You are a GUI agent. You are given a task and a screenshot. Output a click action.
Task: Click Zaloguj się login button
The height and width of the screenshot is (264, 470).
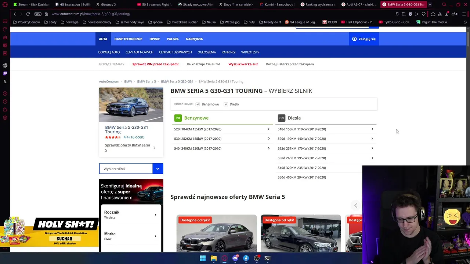364,39
